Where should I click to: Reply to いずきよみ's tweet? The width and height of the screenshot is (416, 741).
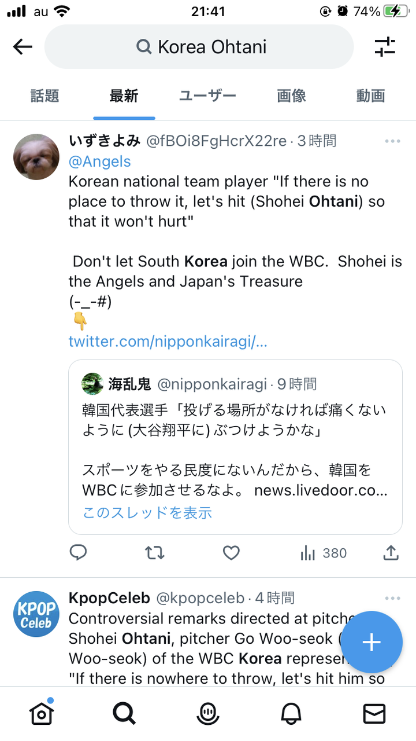(x=78, y=553)
